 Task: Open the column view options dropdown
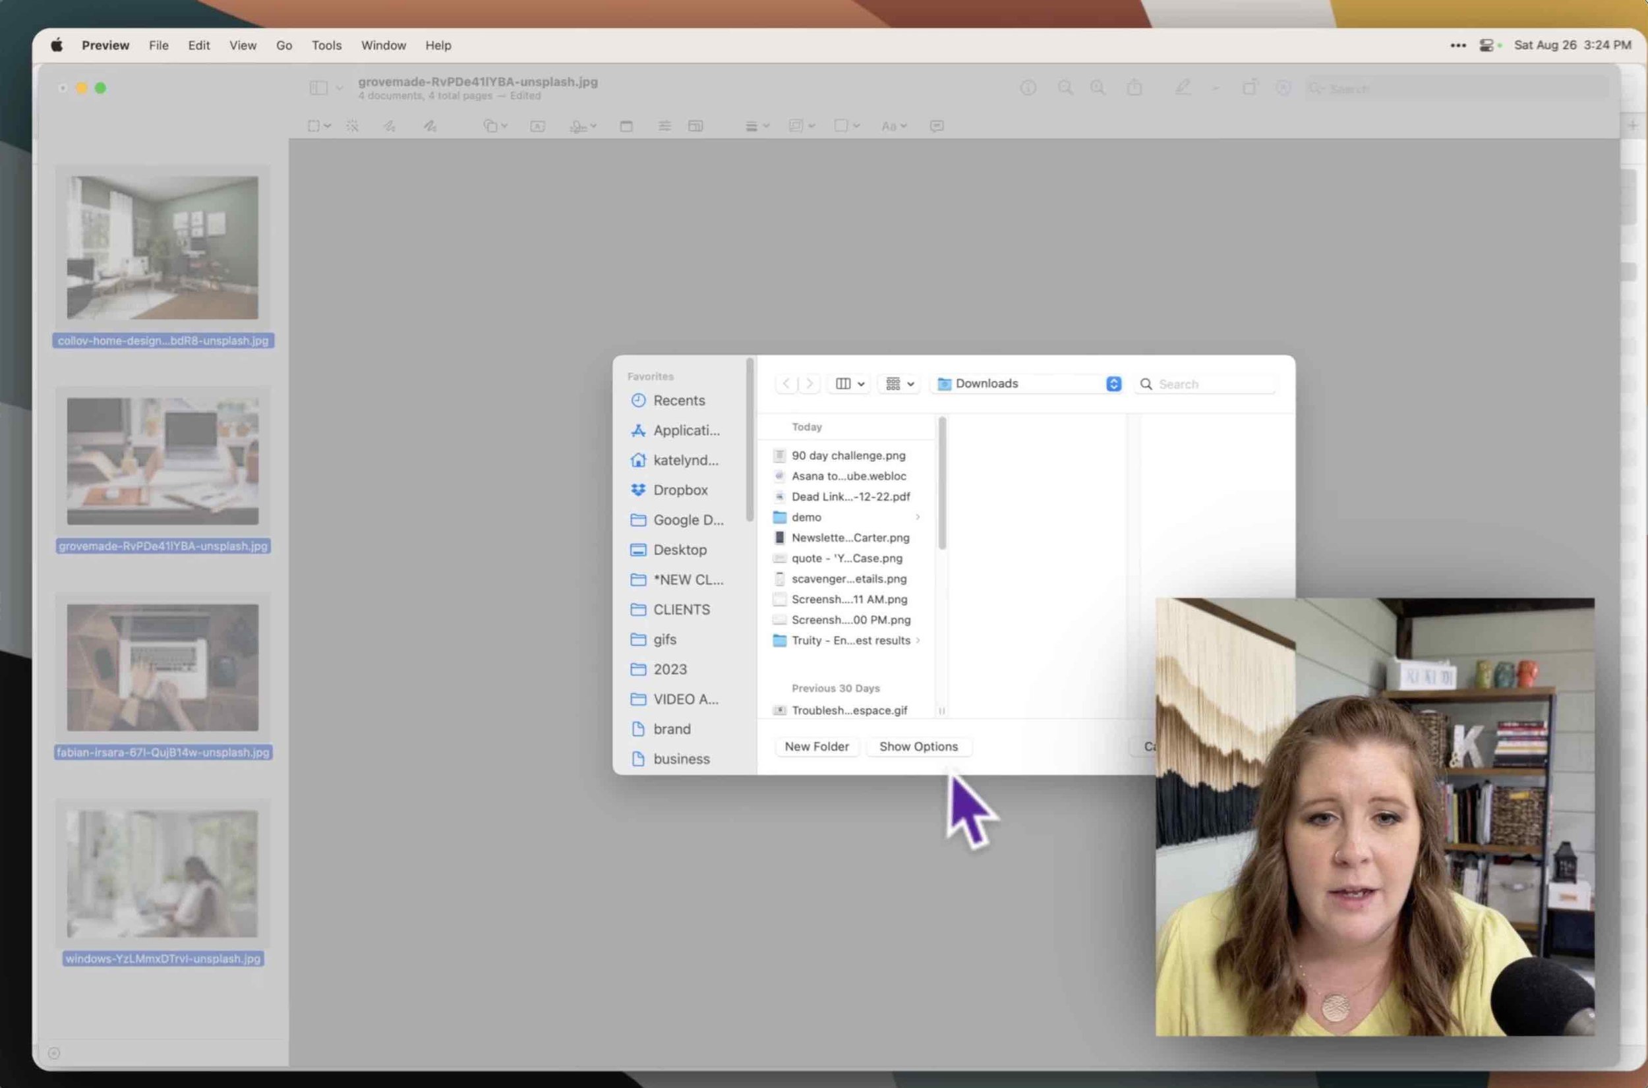pos(849,383)
